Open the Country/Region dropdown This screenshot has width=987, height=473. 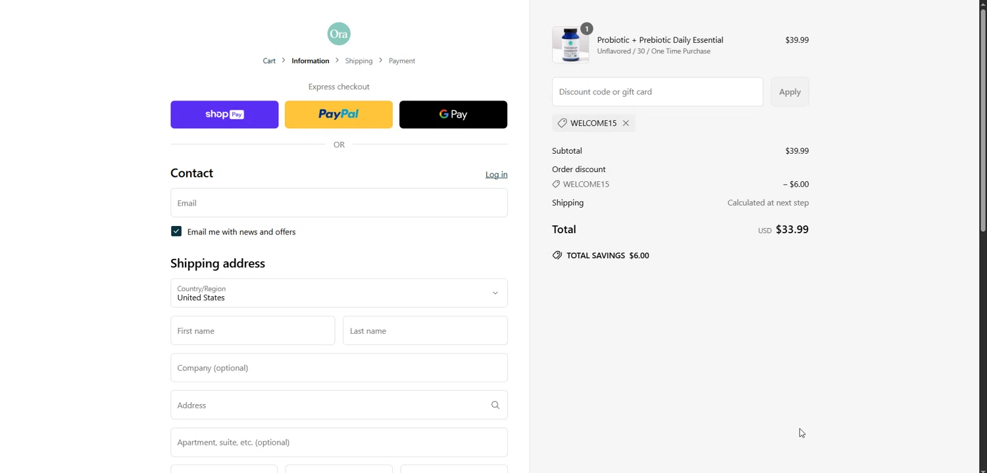pyautogui.click(x=339, y=293)
